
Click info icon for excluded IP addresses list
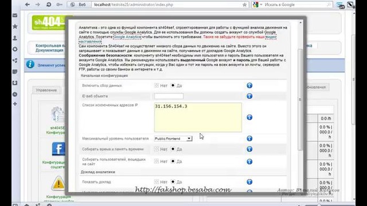coord(249,117)
